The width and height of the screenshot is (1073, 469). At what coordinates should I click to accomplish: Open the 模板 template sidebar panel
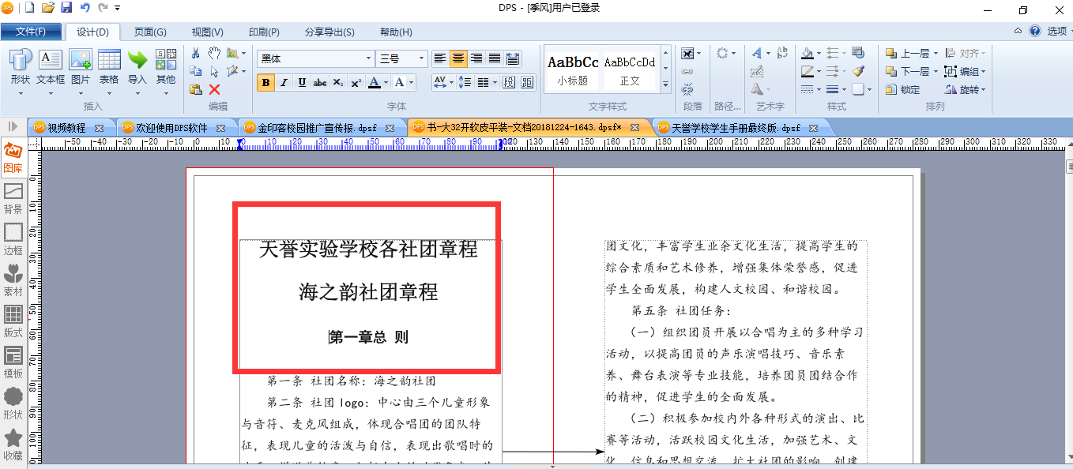(x=13, y=363)
